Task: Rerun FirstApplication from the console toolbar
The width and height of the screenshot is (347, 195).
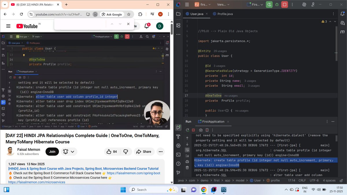Action: tap(187, 130)
